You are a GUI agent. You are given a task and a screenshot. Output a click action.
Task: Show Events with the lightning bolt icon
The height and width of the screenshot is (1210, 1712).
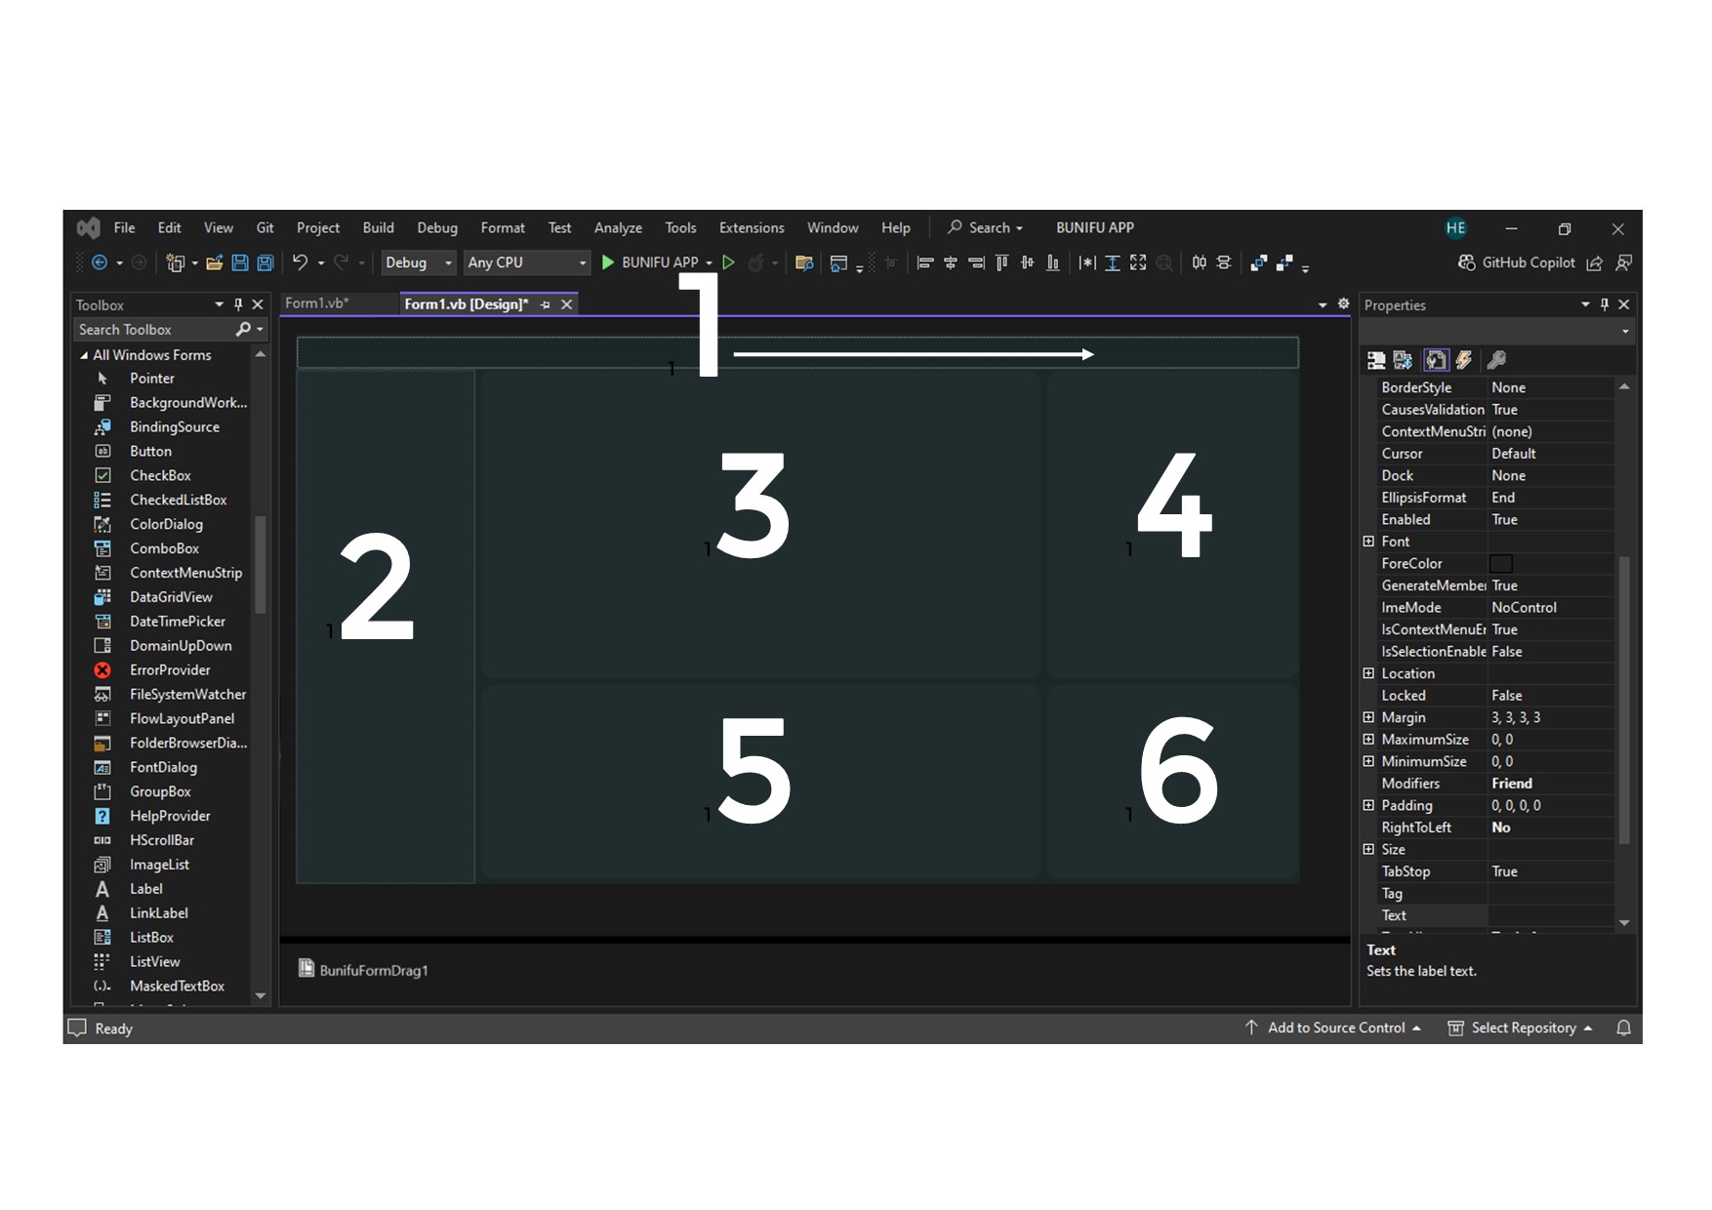[x=1464, y=360]
